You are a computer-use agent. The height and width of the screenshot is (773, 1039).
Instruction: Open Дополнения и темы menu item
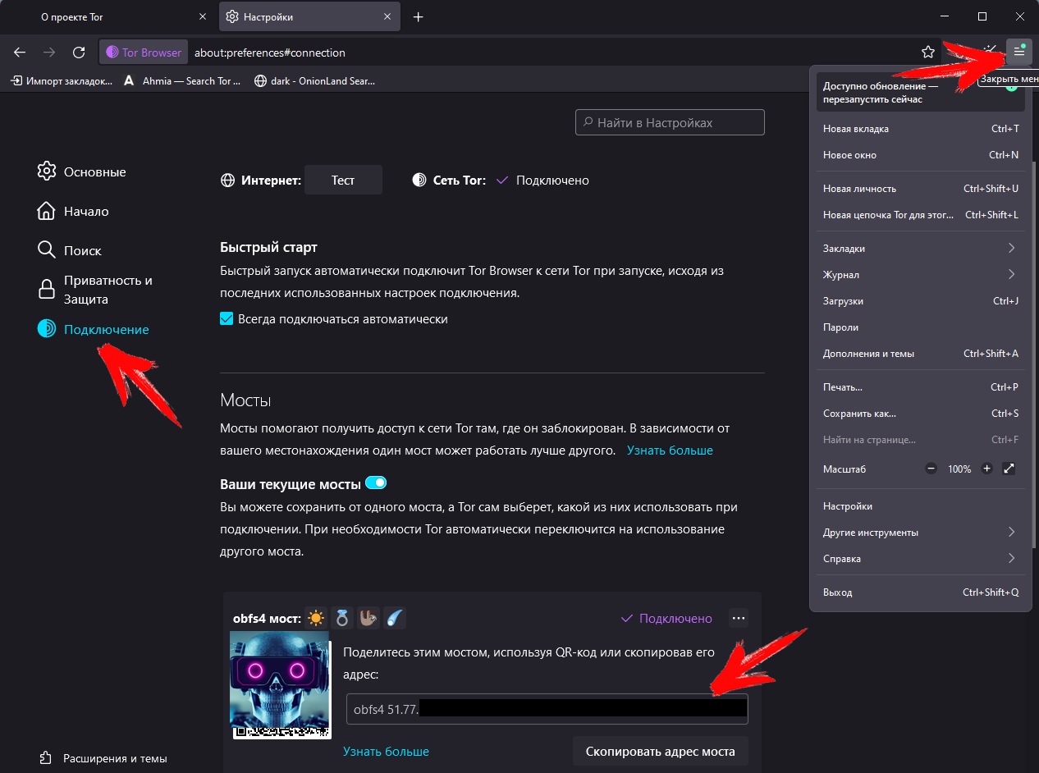921,353
